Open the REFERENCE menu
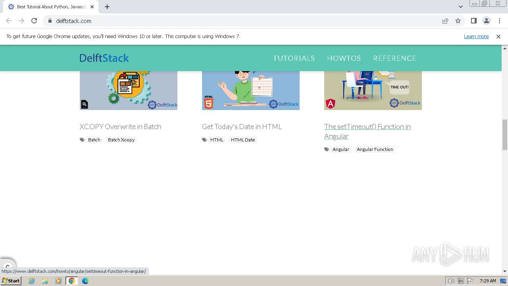Image resolution: width=508 pixels, height=286 pixels. pos(394,58)
